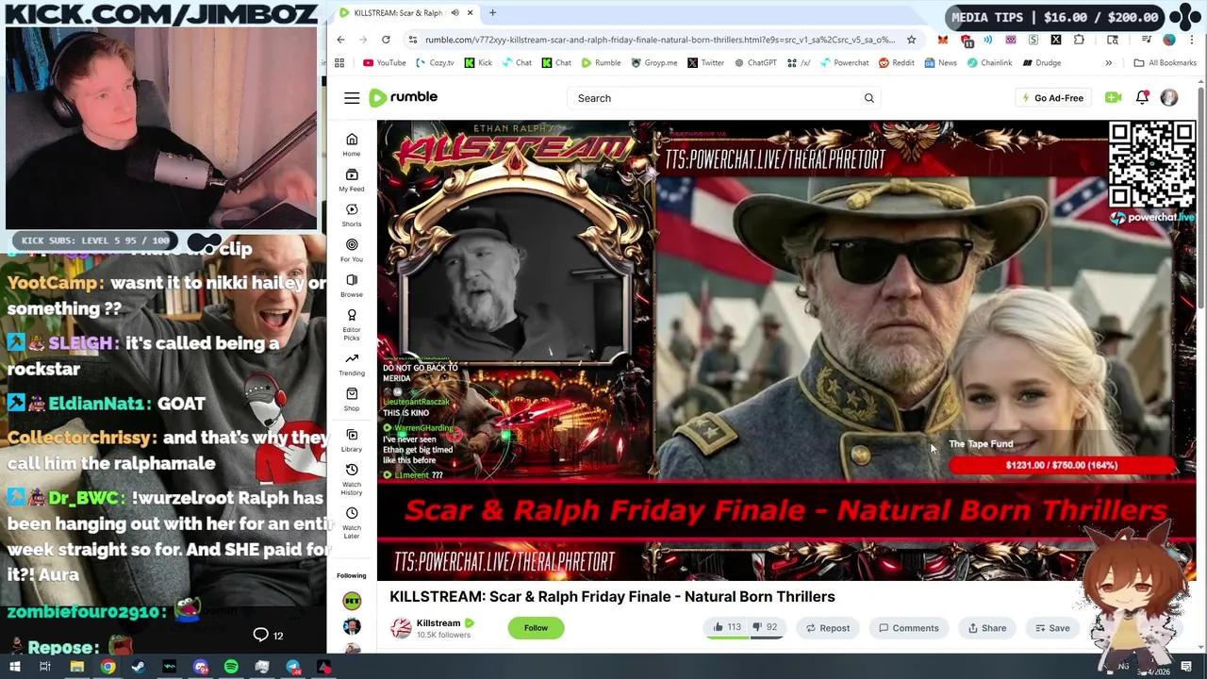Open a new browser tab

[x=492, y=13]
